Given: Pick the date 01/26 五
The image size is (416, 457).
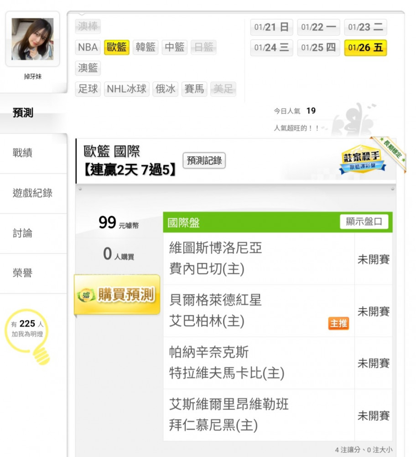Looking at the screenshot, I should coord(365,48).
